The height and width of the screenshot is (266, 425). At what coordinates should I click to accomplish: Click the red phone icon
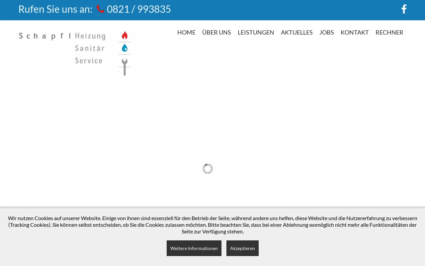coord(101,9)
